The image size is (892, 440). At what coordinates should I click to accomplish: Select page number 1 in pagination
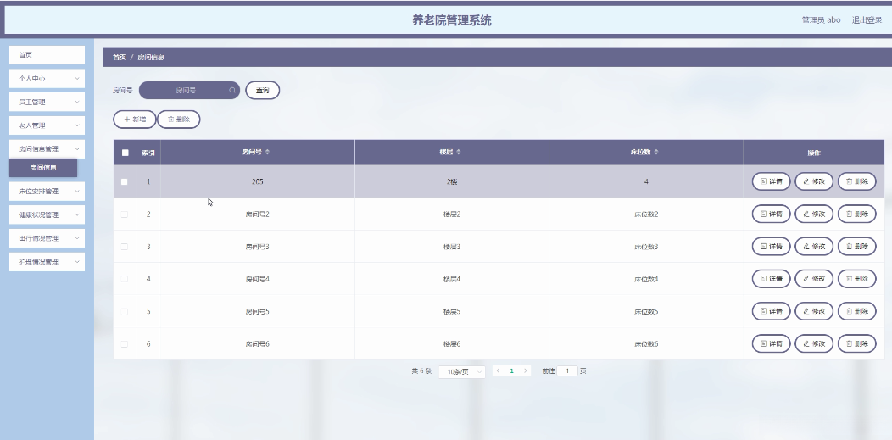[511, 371]
